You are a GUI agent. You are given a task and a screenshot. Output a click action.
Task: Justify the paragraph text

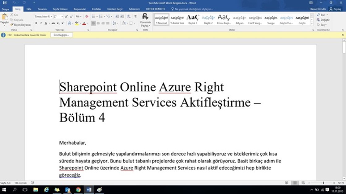(x=108, y=23)
